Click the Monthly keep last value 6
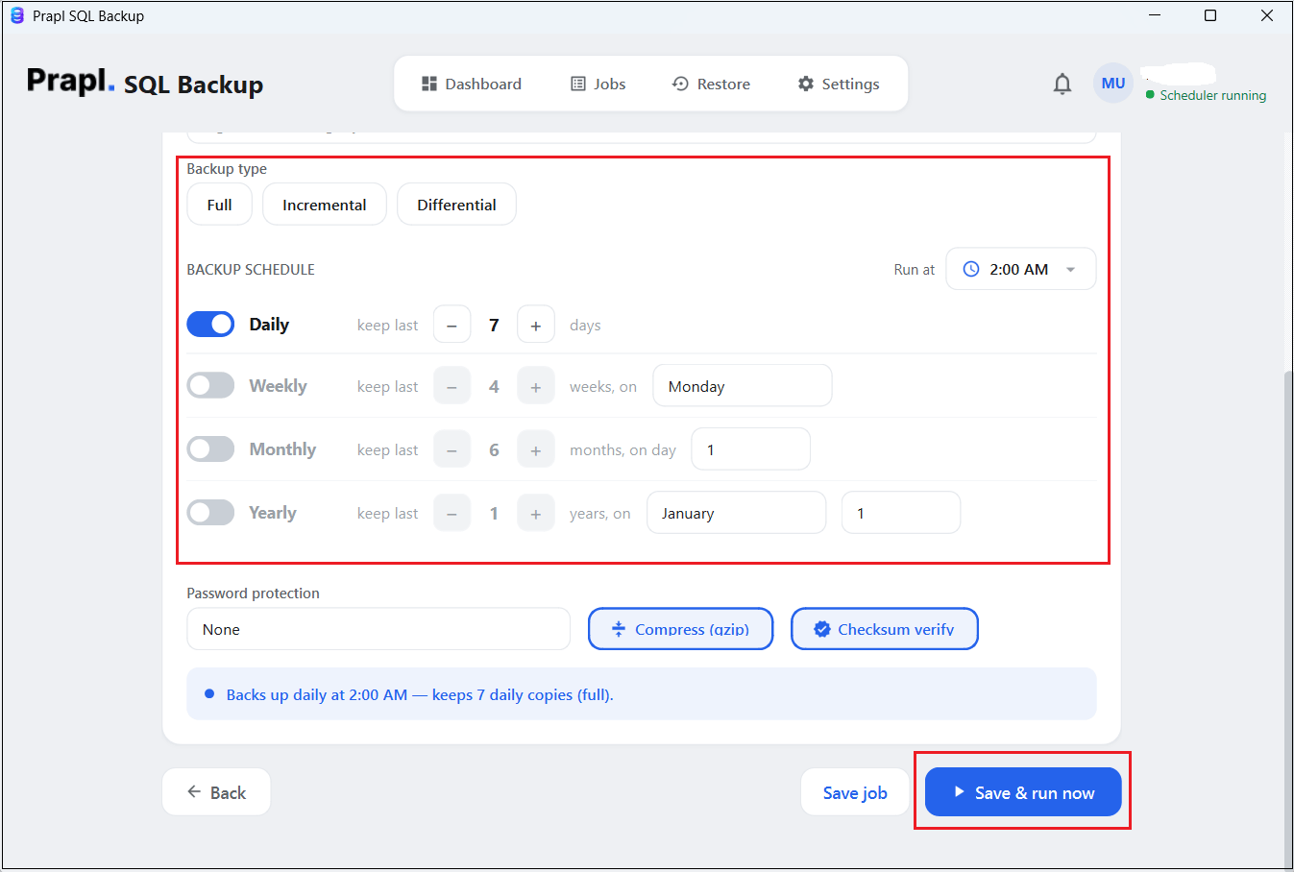Viewport: 1294px width, 872px height. [494, 449]
